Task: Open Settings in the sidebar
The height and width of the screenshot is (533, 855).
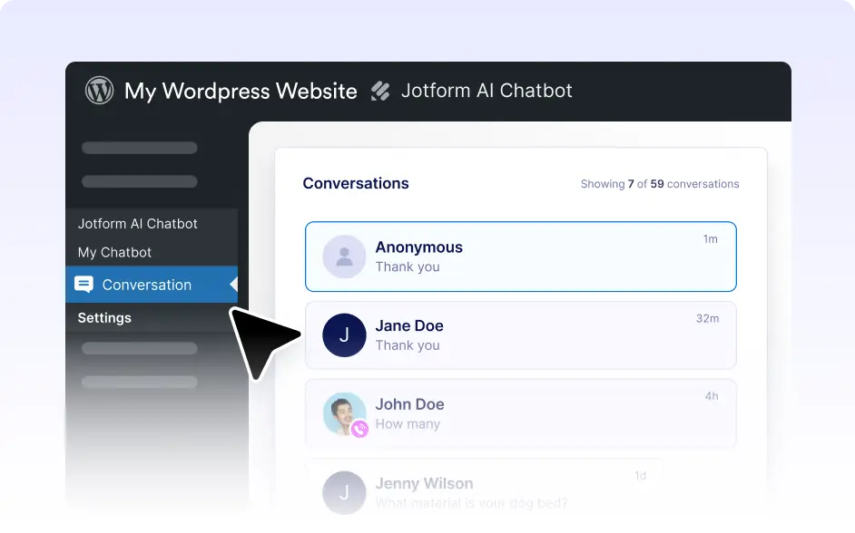Action: pyautogui.click(x=104, y=318)
